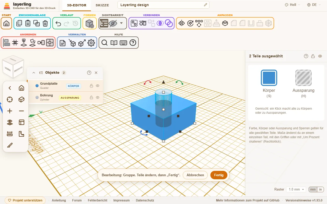Toggle visibility eye for Bohrung object
The height and width of the screenshot is (204, 327).
click(x=98, y=97)
